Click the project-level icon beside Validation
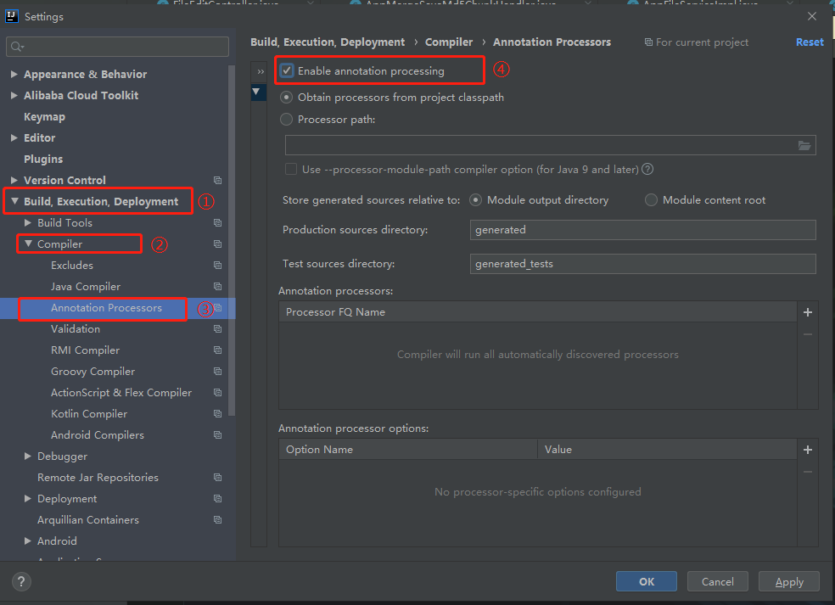This screenshot has width=835, height=605. tap(218, 329)
